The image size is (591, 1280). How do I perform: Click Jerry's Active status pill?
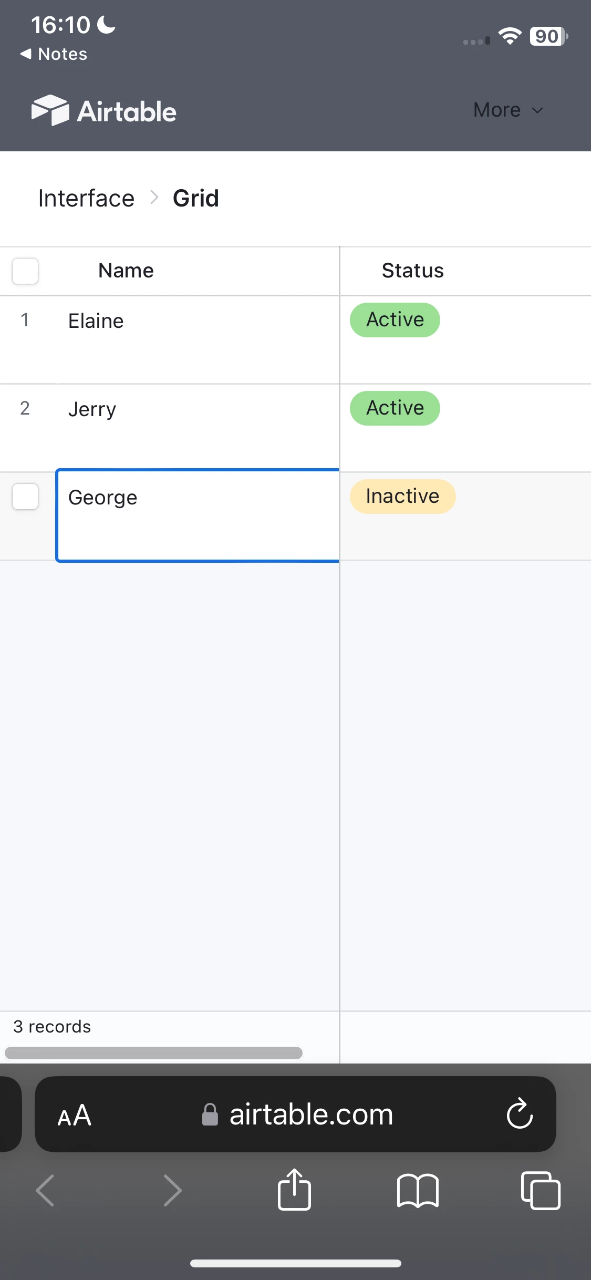[x=395, y=408]
